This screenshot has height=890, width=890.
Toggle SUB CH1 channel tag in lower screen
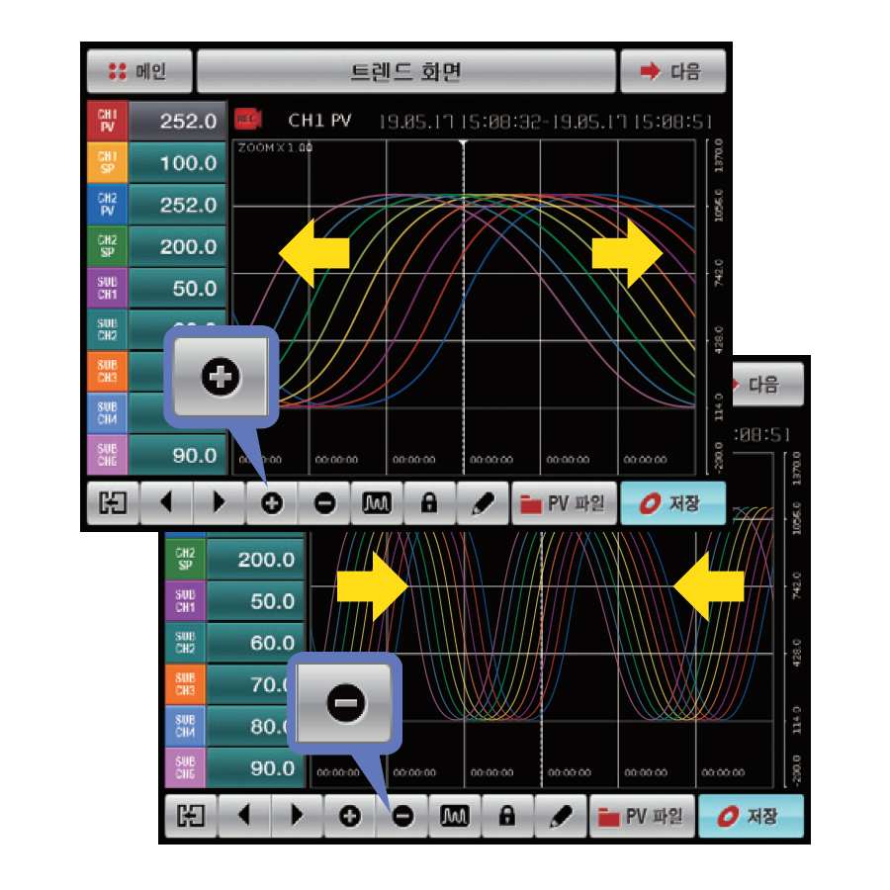pyautogui.click(x=186, y=601)
